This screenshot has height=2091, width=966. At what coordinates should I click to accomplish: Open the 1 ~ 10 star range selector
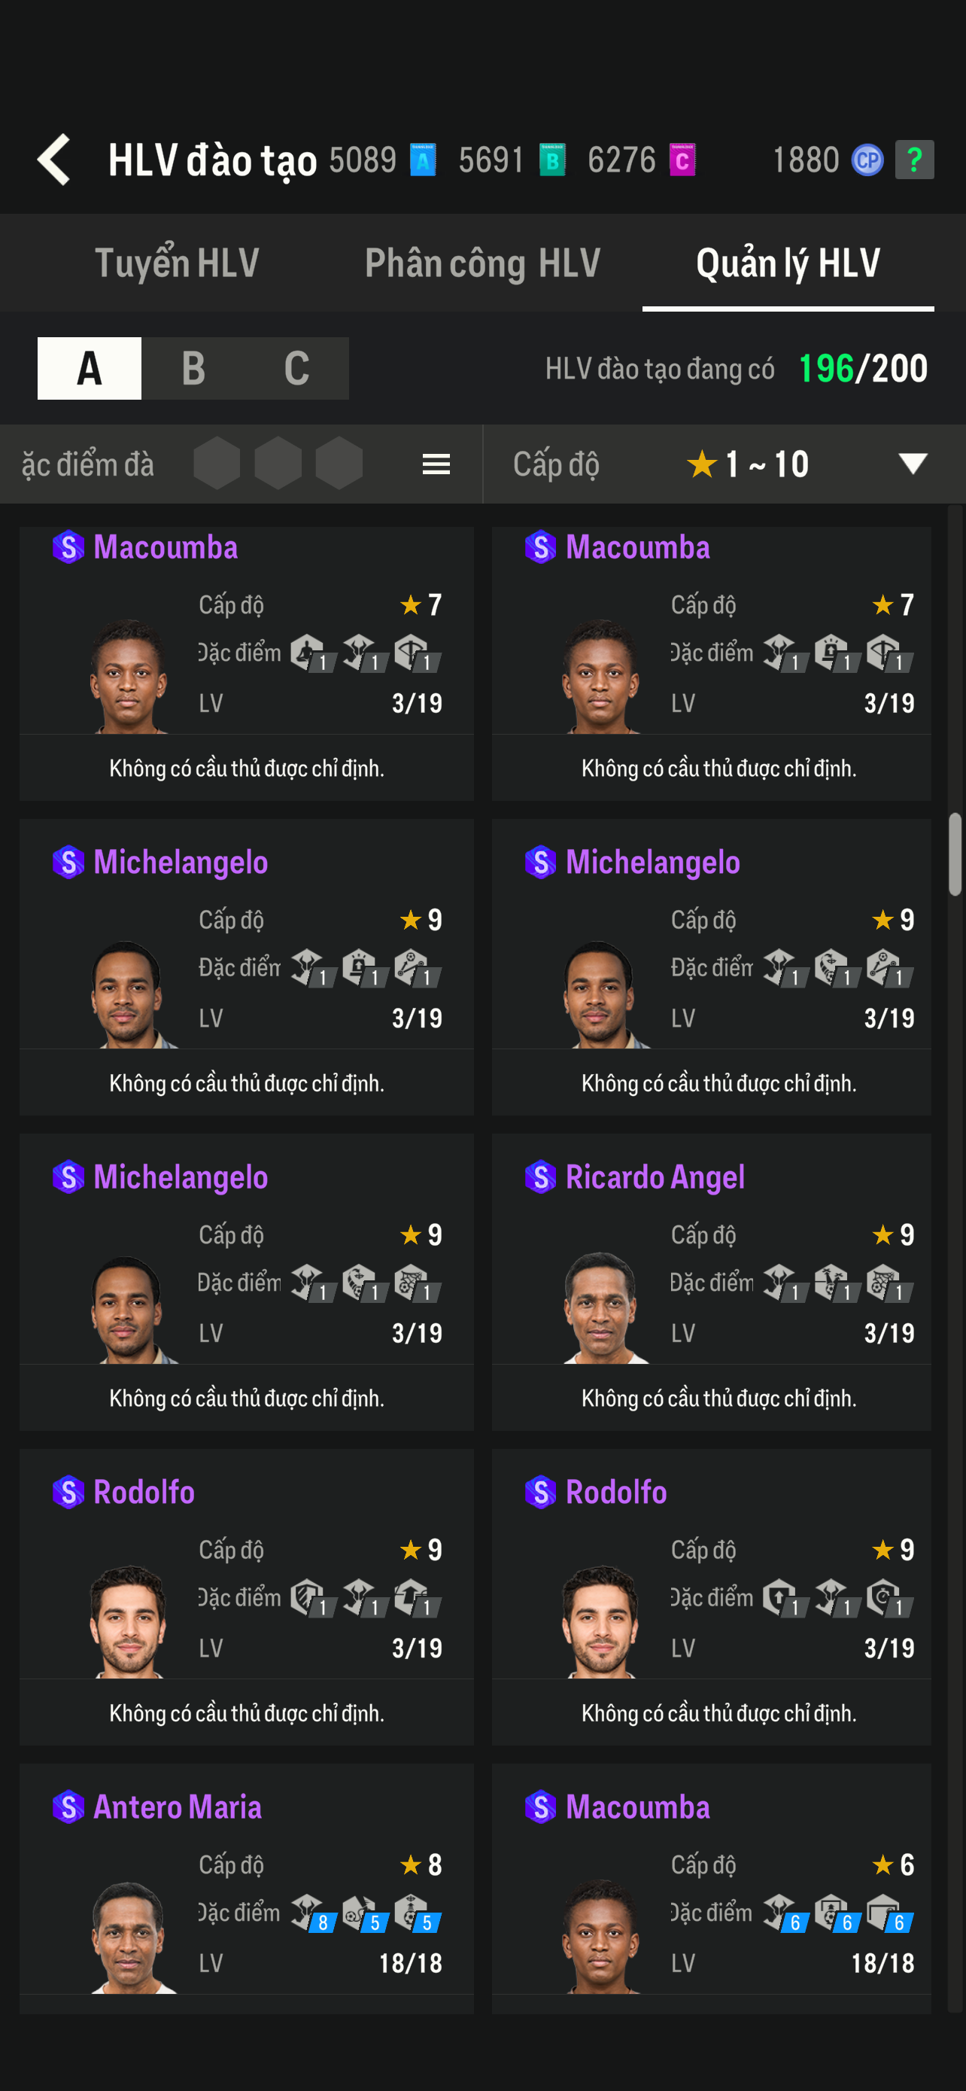[748, 464]
